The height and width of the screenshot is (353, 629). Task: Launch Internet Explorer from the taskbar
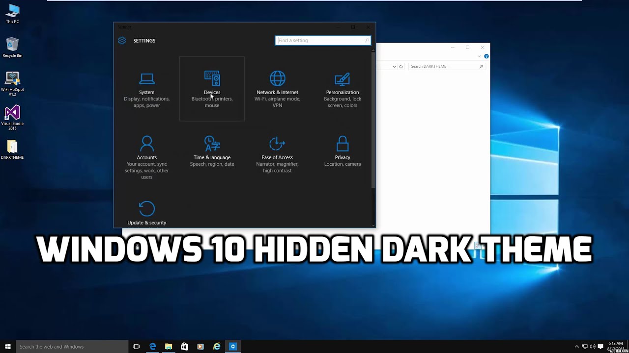click(217, 347)
